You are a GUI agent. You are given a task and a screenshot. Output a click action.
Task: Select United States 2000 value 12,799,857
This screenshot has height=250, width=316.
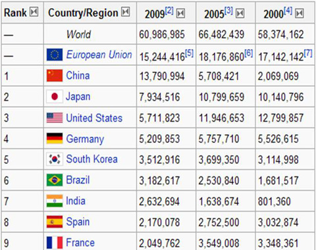tap(281, 118)
